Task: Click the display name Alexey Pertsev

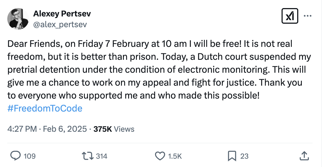Action: pyautogui.click(x=62, y=14)
